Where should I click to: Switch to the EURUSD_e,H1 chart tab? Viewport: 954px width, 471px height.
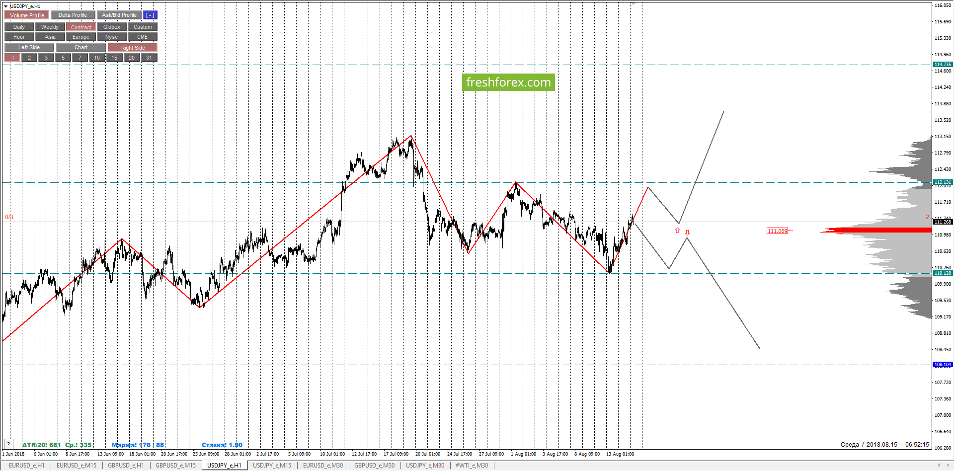click(x=27, y=466)
